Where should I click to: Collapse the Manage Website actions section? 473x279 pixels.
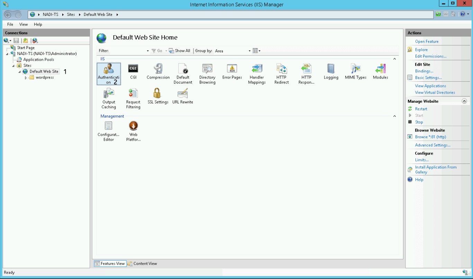[464, 101]
